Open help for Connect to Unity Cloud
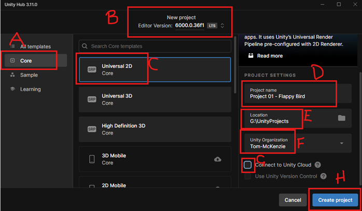 318,165
